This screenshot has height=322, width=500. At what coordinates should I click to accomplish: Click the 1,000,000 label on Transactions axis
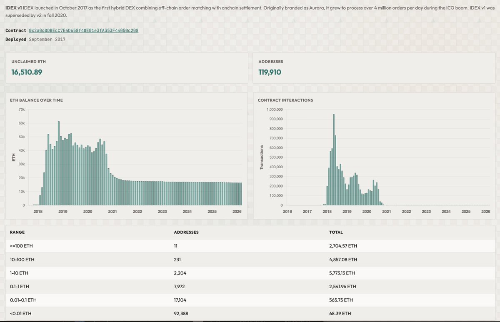click(x=275, y=110)
